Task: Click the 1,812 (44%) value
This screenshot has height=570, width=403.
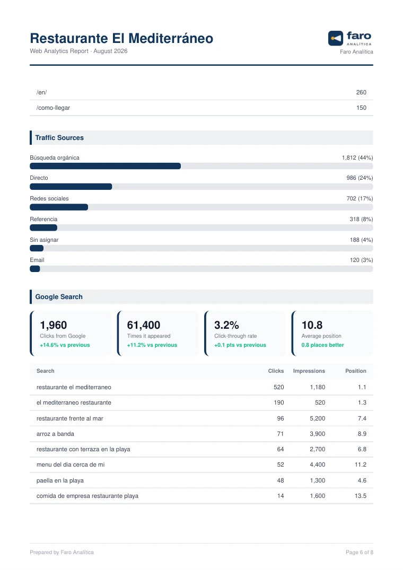Action: click(357, 158)
